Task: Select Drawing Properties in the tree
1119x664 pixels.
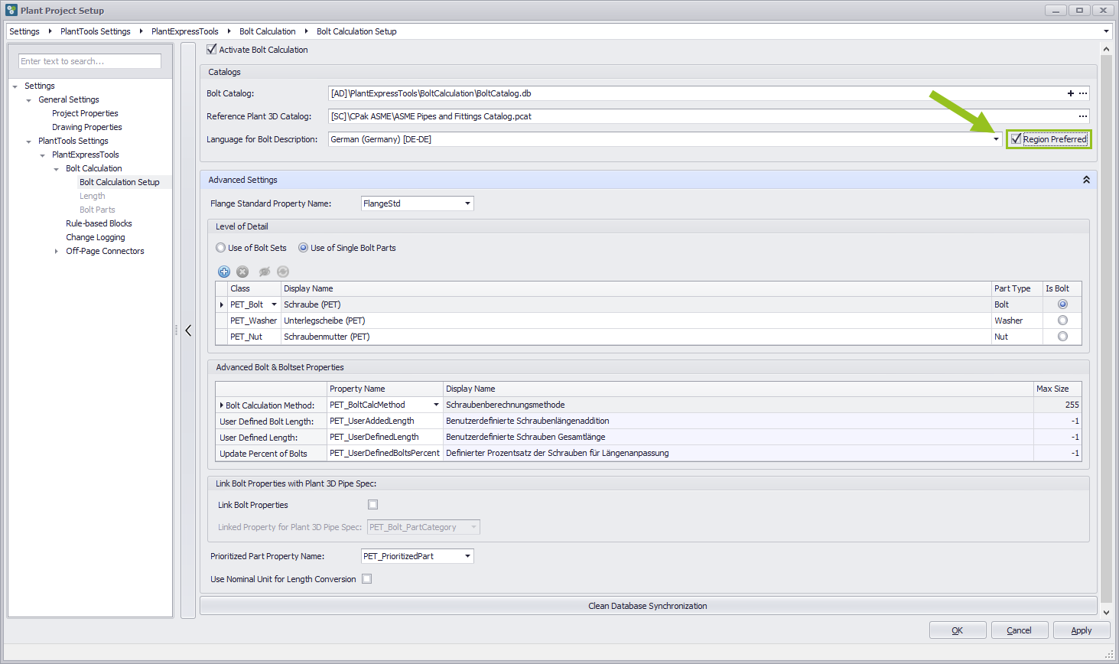Action: point(87,127)
